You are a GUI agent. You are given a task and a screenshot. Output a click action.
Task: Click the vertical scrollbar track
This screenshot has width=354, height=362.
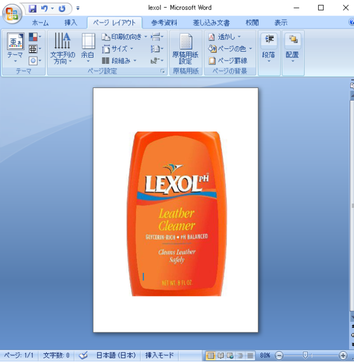pos(352,205)
